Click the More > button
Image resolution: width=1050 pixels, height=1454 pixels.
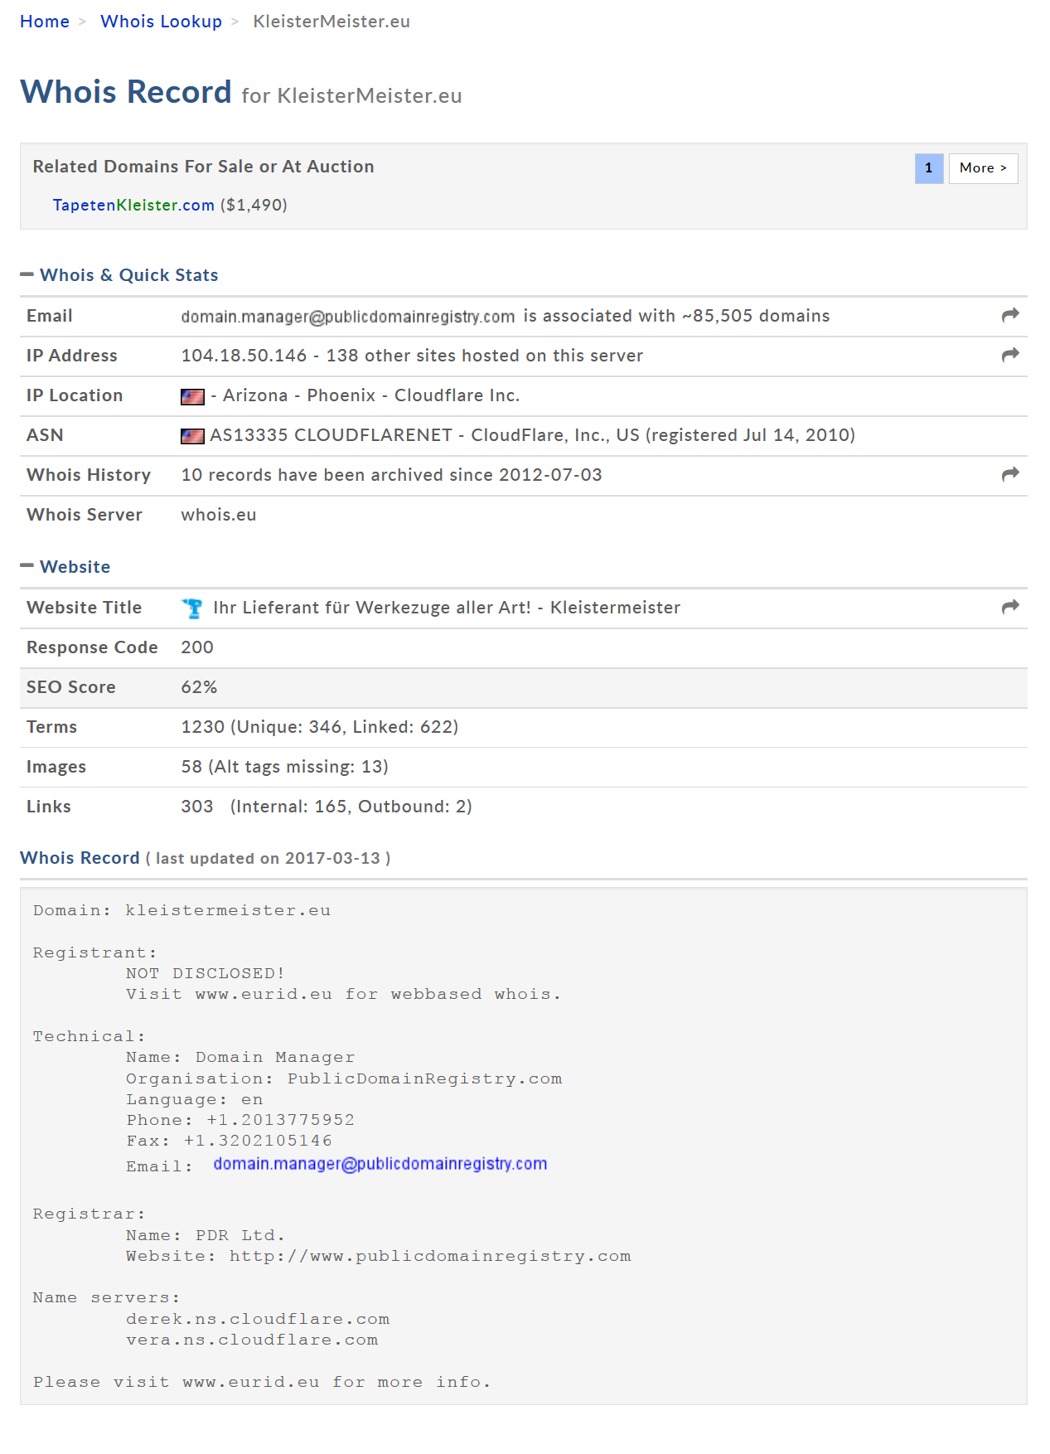tap(983, 168)
